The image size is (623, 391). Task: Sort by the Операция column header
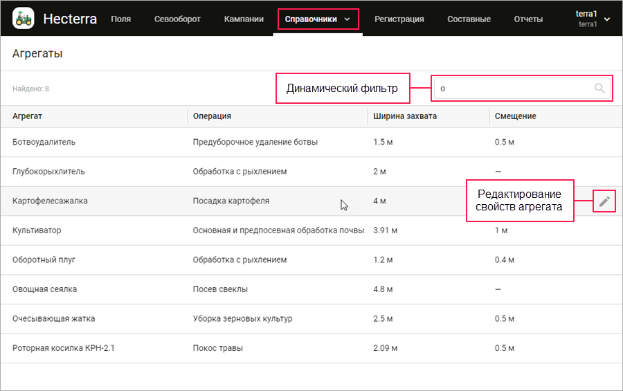click(212, 116)
